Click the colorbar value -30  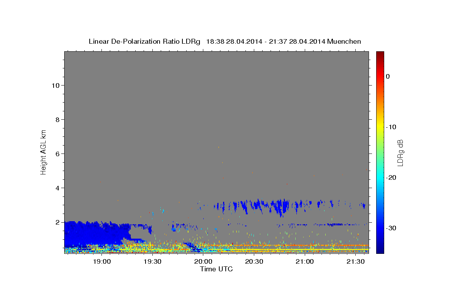(x=391, y=228)
